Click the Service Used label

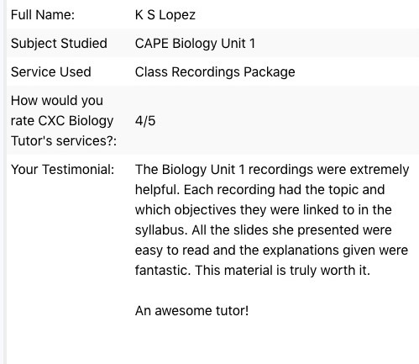[x=50, y=72]
